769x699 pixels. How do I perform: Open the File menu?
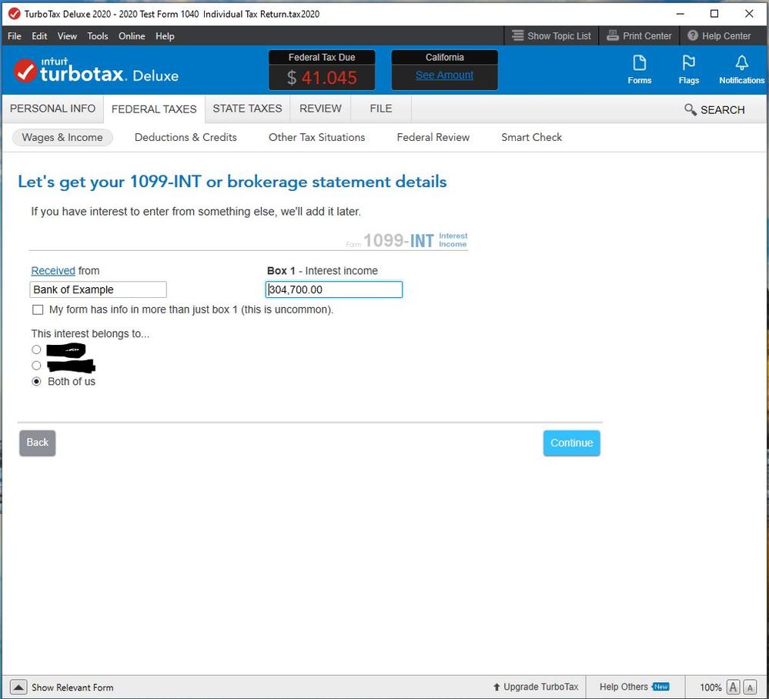pyautogui.click(x=14, y=36)
